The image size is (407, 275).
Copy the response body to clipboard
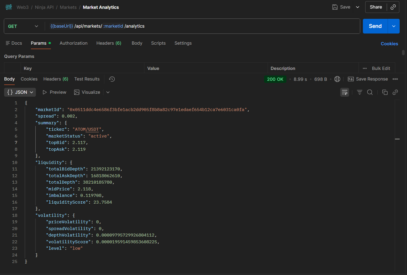(x=385, y=92)
